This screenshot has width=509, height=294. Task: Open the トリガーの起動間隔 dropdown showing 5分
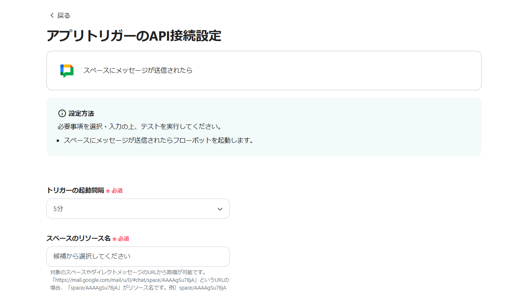[x=138, y=209]
